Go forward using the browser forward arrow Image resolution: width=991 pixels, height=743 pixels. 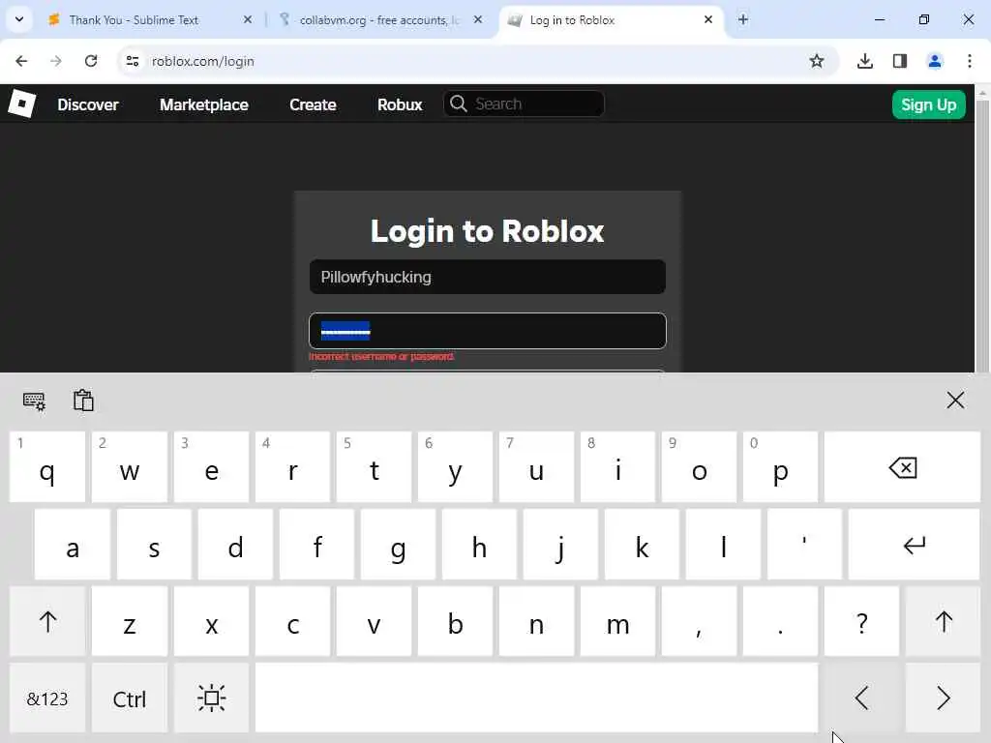pyautogui.click(x=56, y=61)
